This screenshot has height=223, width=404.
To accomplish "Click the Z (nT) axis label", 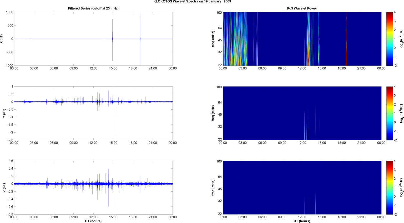I will pos(4,188).
